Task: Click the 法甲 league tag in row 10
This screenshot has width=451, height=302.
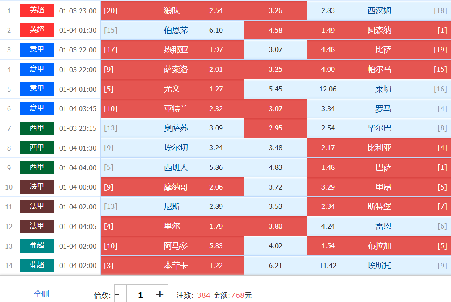Action: (x=37, y=187)
